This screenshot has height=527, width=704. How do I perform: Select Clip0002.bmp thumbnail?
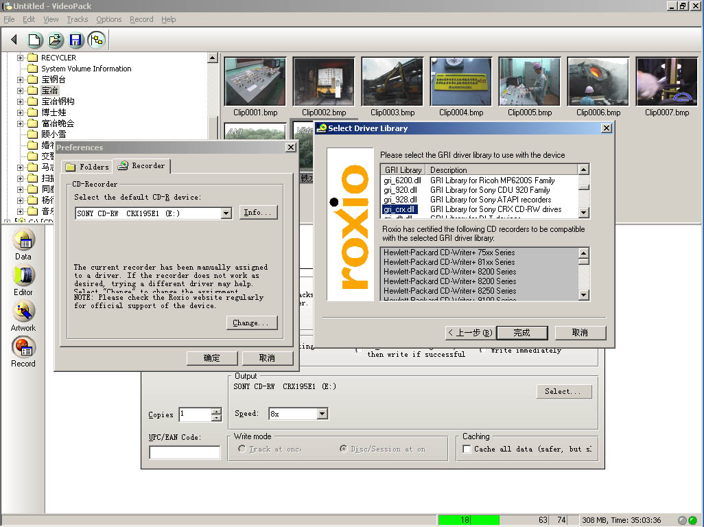tap(324, 81)
